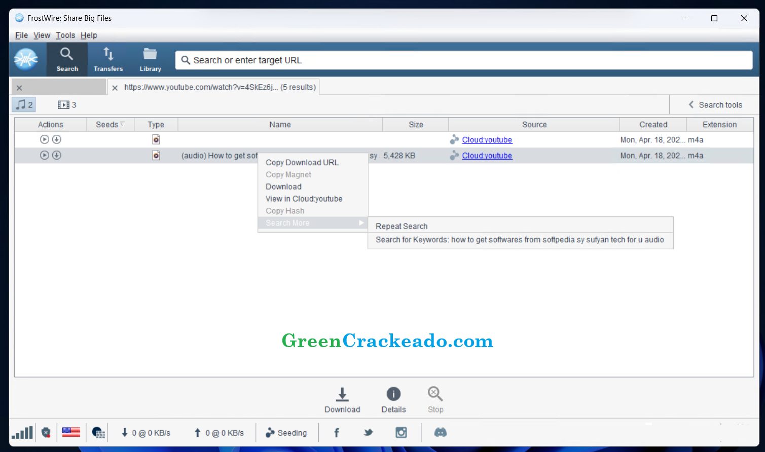Click inside the search URL field
This screenshot has height=452, width=765.
[456, 60]
